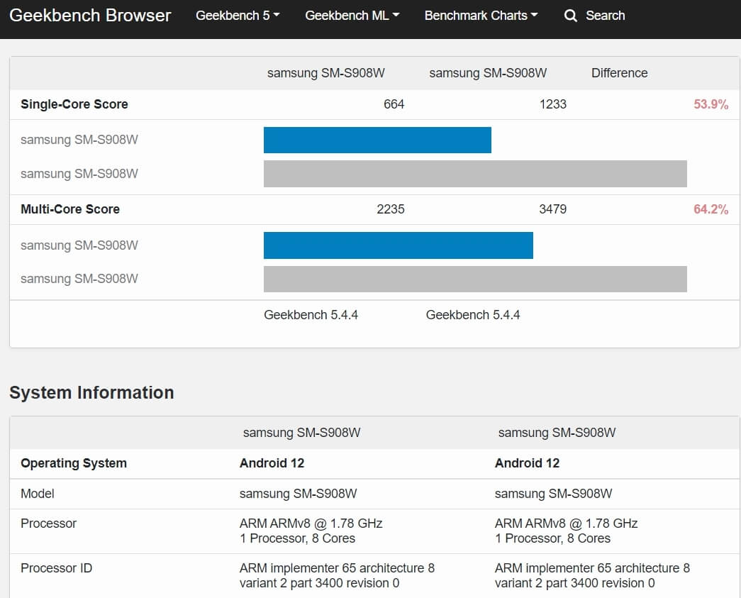Click the blue multi-core score bar
741x598 pixels.
tap(398, 245)
